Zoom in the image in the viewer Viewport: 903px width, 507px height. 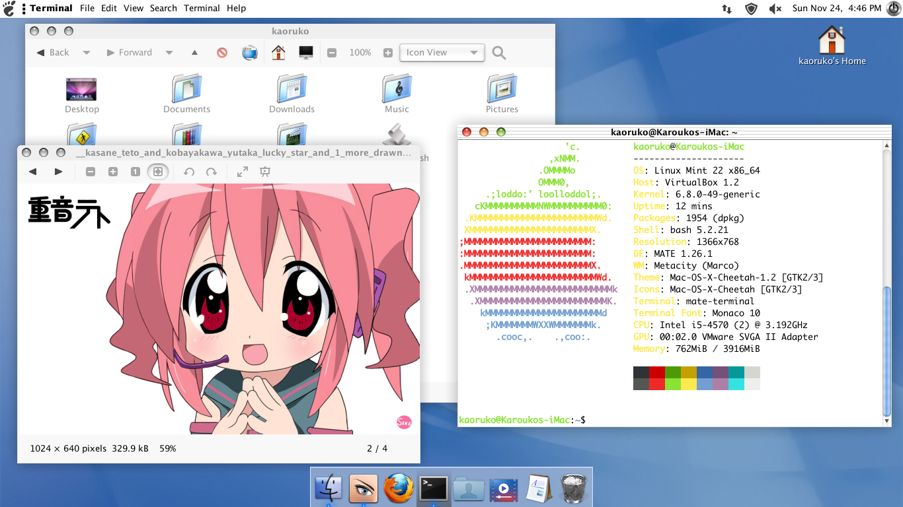point(113,172)
